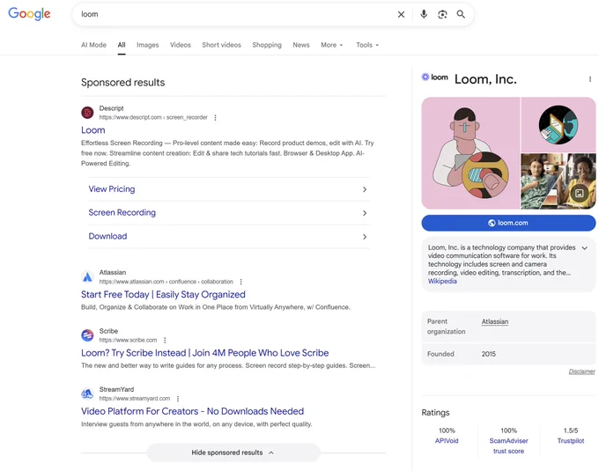Viewport: 599px width, 471px height.
Task: Expand the Loom description with chevron
Action: [x=585, y=248]
